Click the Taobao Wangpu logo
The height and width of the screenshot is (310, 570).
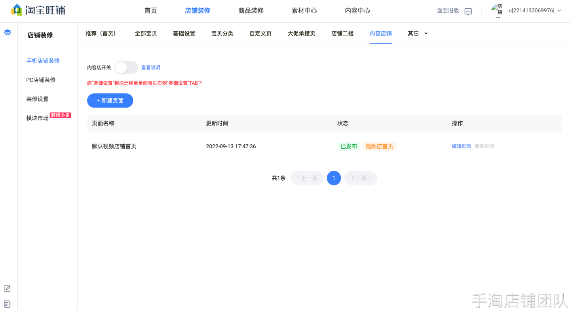point(38,10)
